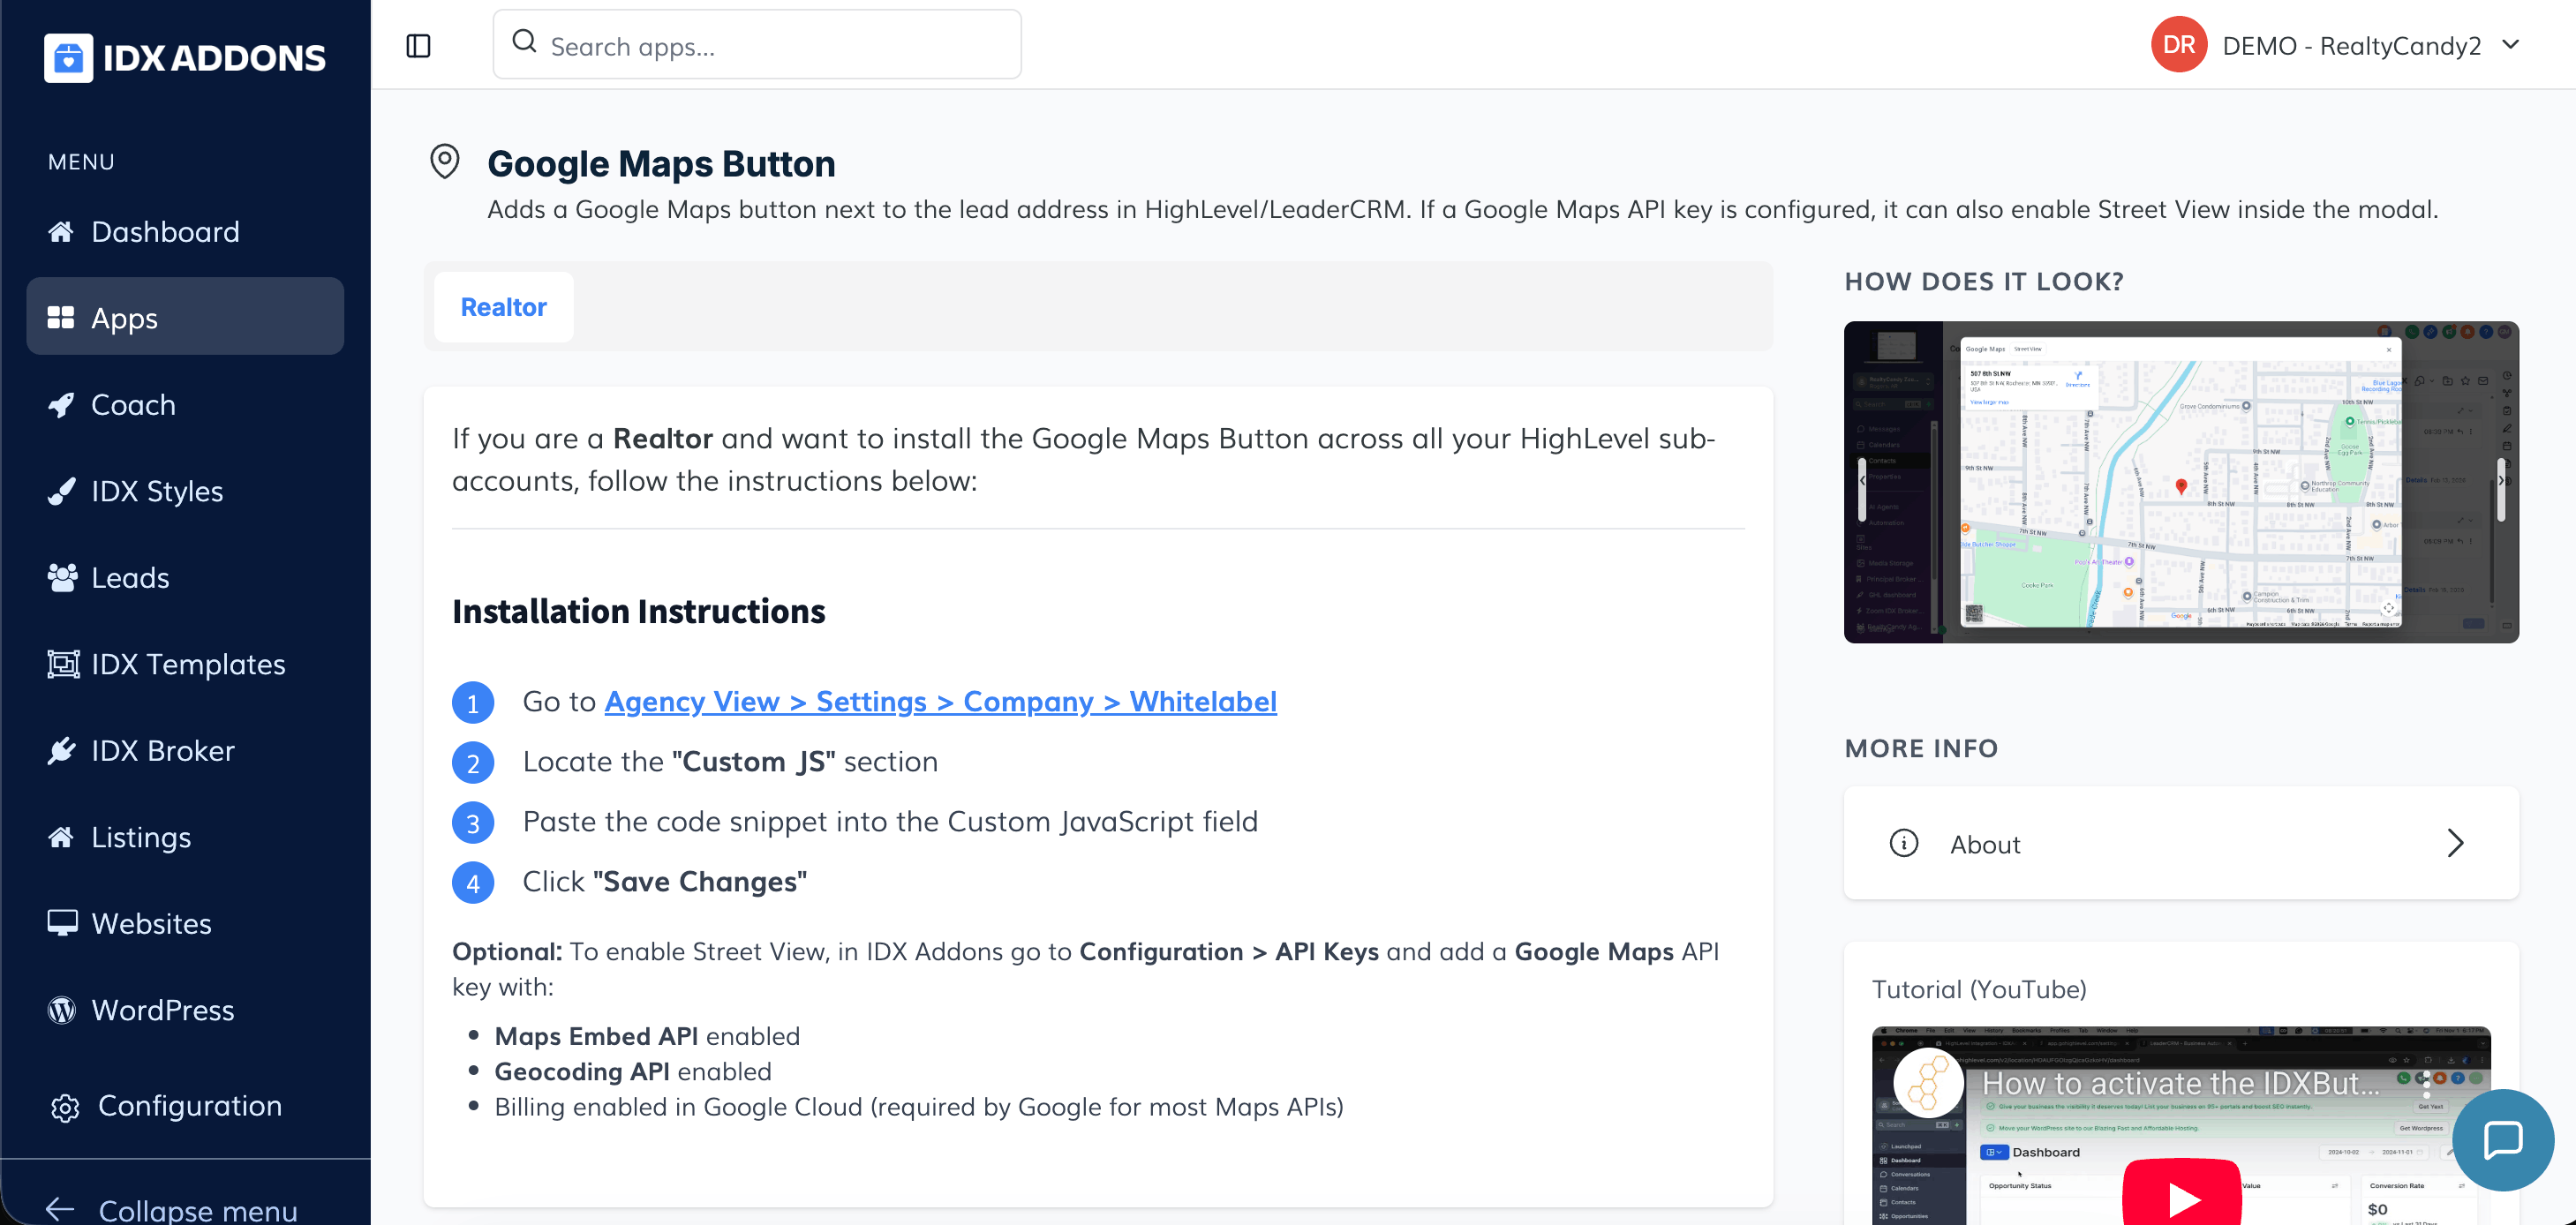Open the Websites menu entry

150,923
